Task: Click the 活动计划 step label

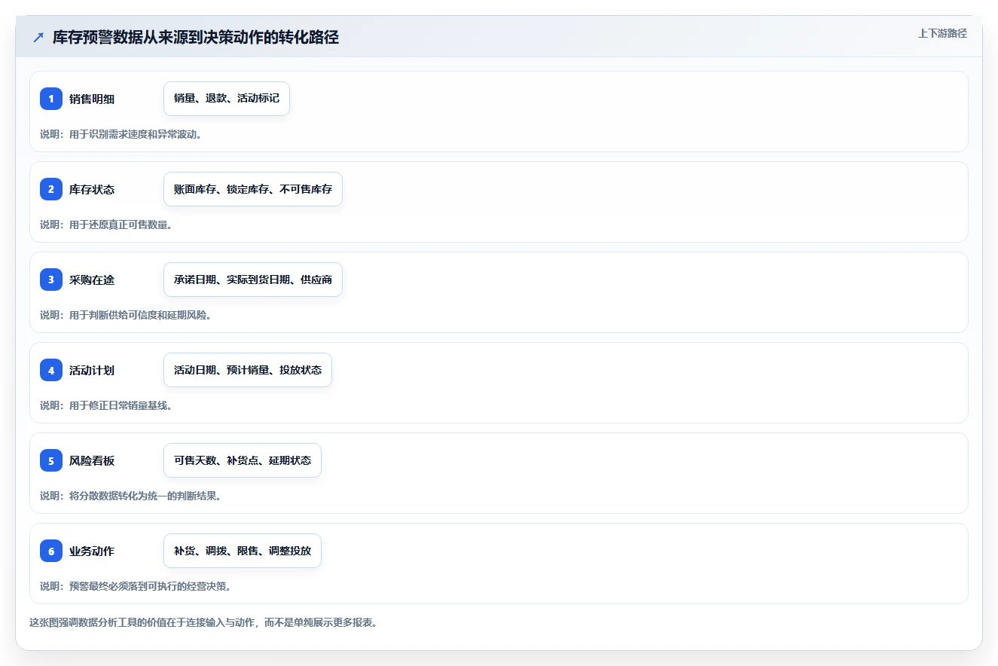Action: pyautogui.click(x=92, y=370)
